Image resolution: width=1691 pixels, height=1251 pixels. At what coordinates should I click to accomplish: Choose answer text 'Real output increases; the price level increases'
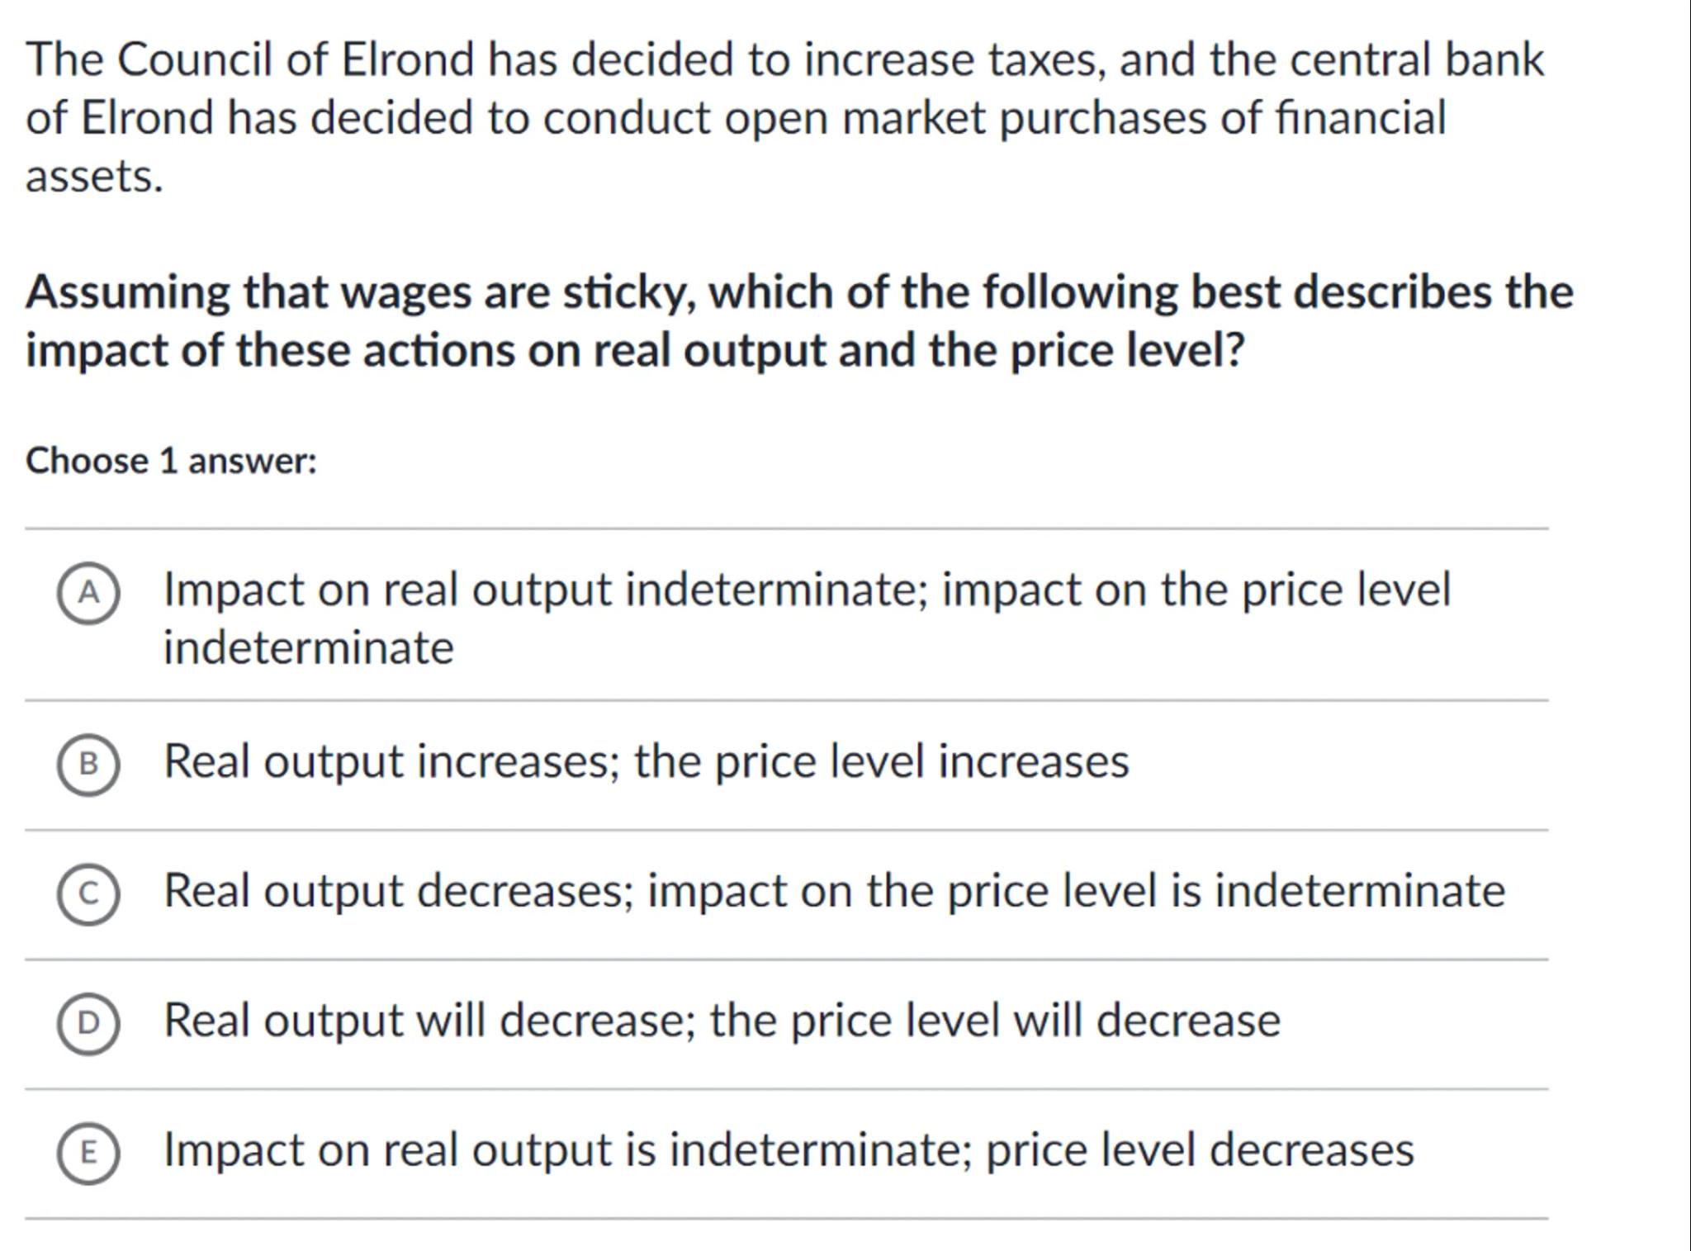click(x=646, y=761)
